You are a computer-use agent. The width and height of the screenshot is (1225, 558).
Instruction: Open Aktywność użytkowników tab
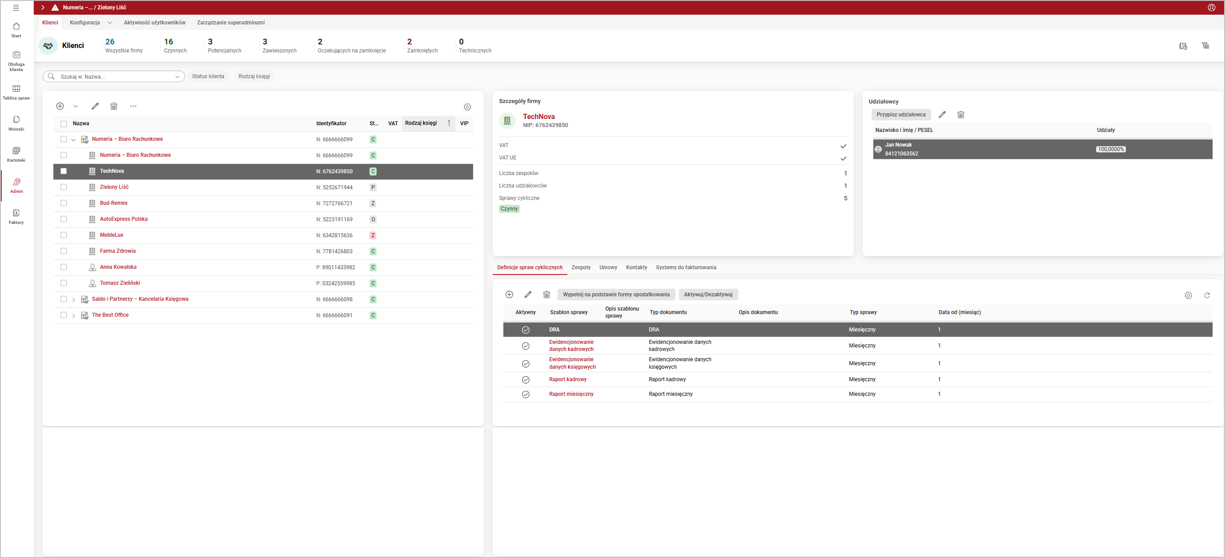[155, 22]
